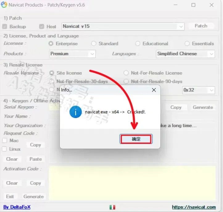Select the Not-For-Resale-30-days radio button
Image resolution: width=223 pixels, height=212 pixels.
[52, 81]
